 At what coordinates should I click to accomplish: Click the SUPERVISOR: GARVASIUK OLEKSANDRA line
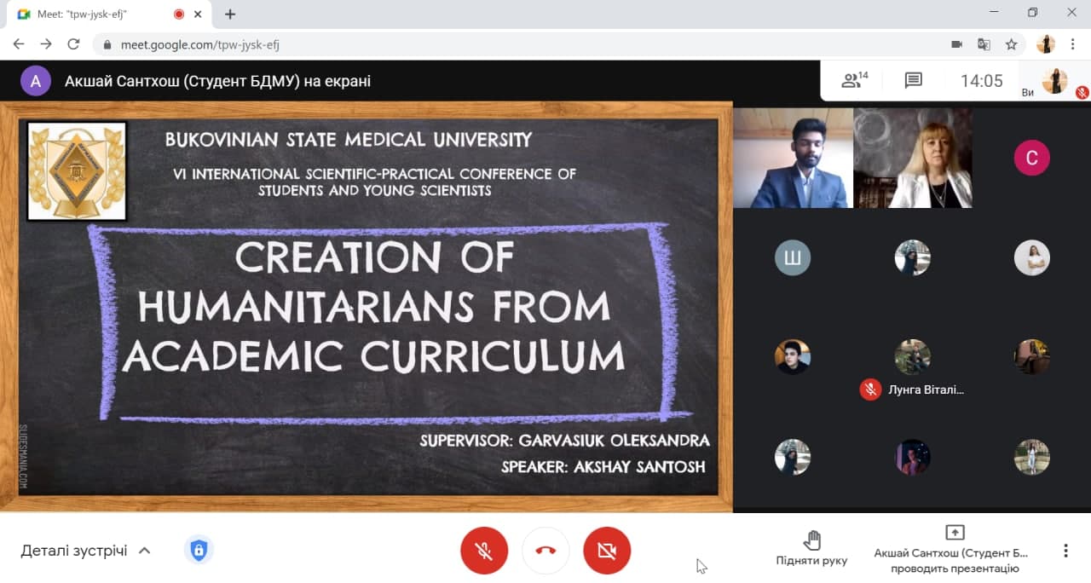(x=564, y=441)
